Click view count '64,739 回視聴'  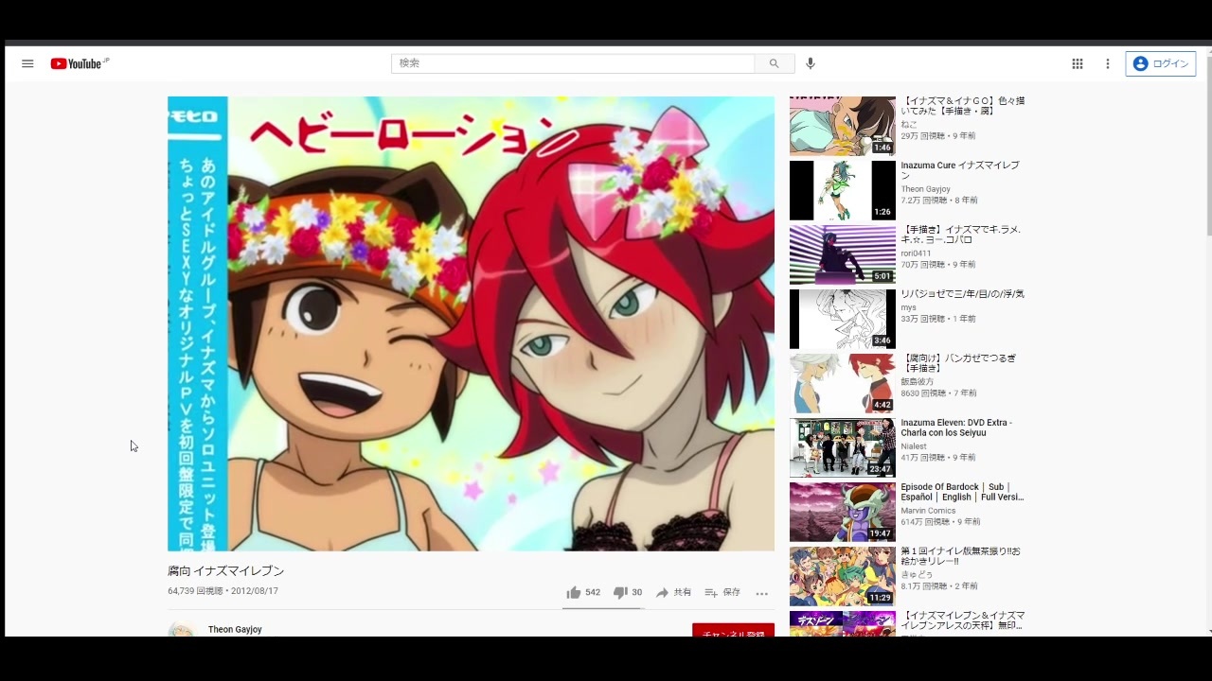[195, 591]
